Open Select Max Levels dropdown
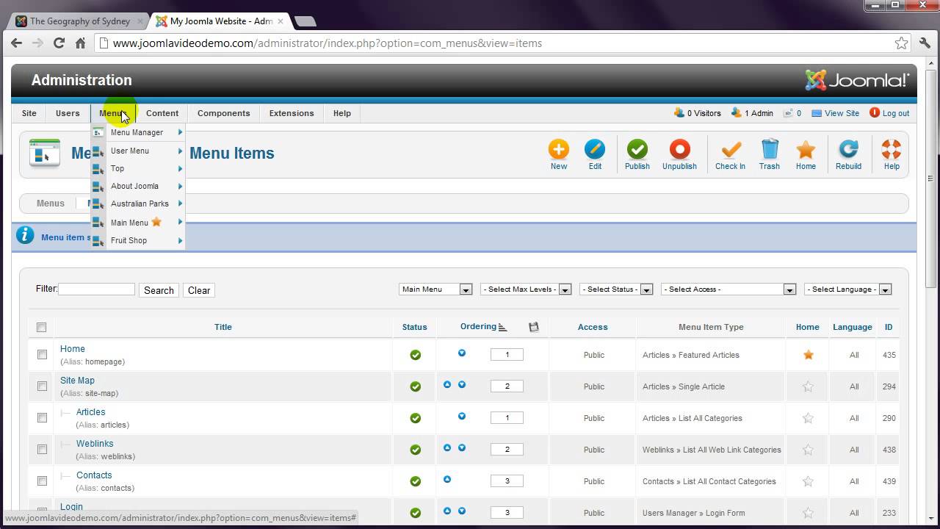This screenshot has width=940, height=529. (x=526, y=289)
